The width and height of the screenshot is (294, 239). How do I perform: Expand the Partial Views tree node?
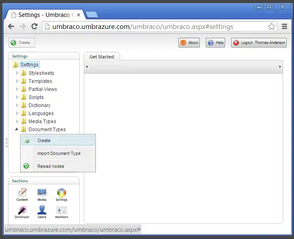[17, 89]
